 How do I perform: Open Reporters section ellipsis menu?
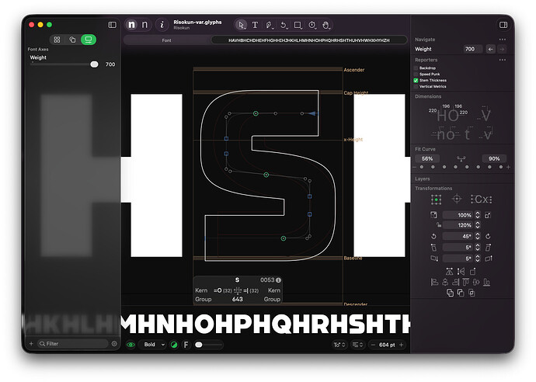click(x=502, y=60)
